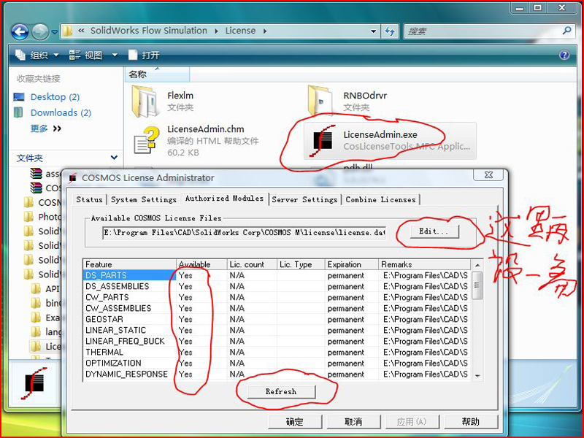
Task: Click the LicenseAdmin.chm file name
Action: 206,129
